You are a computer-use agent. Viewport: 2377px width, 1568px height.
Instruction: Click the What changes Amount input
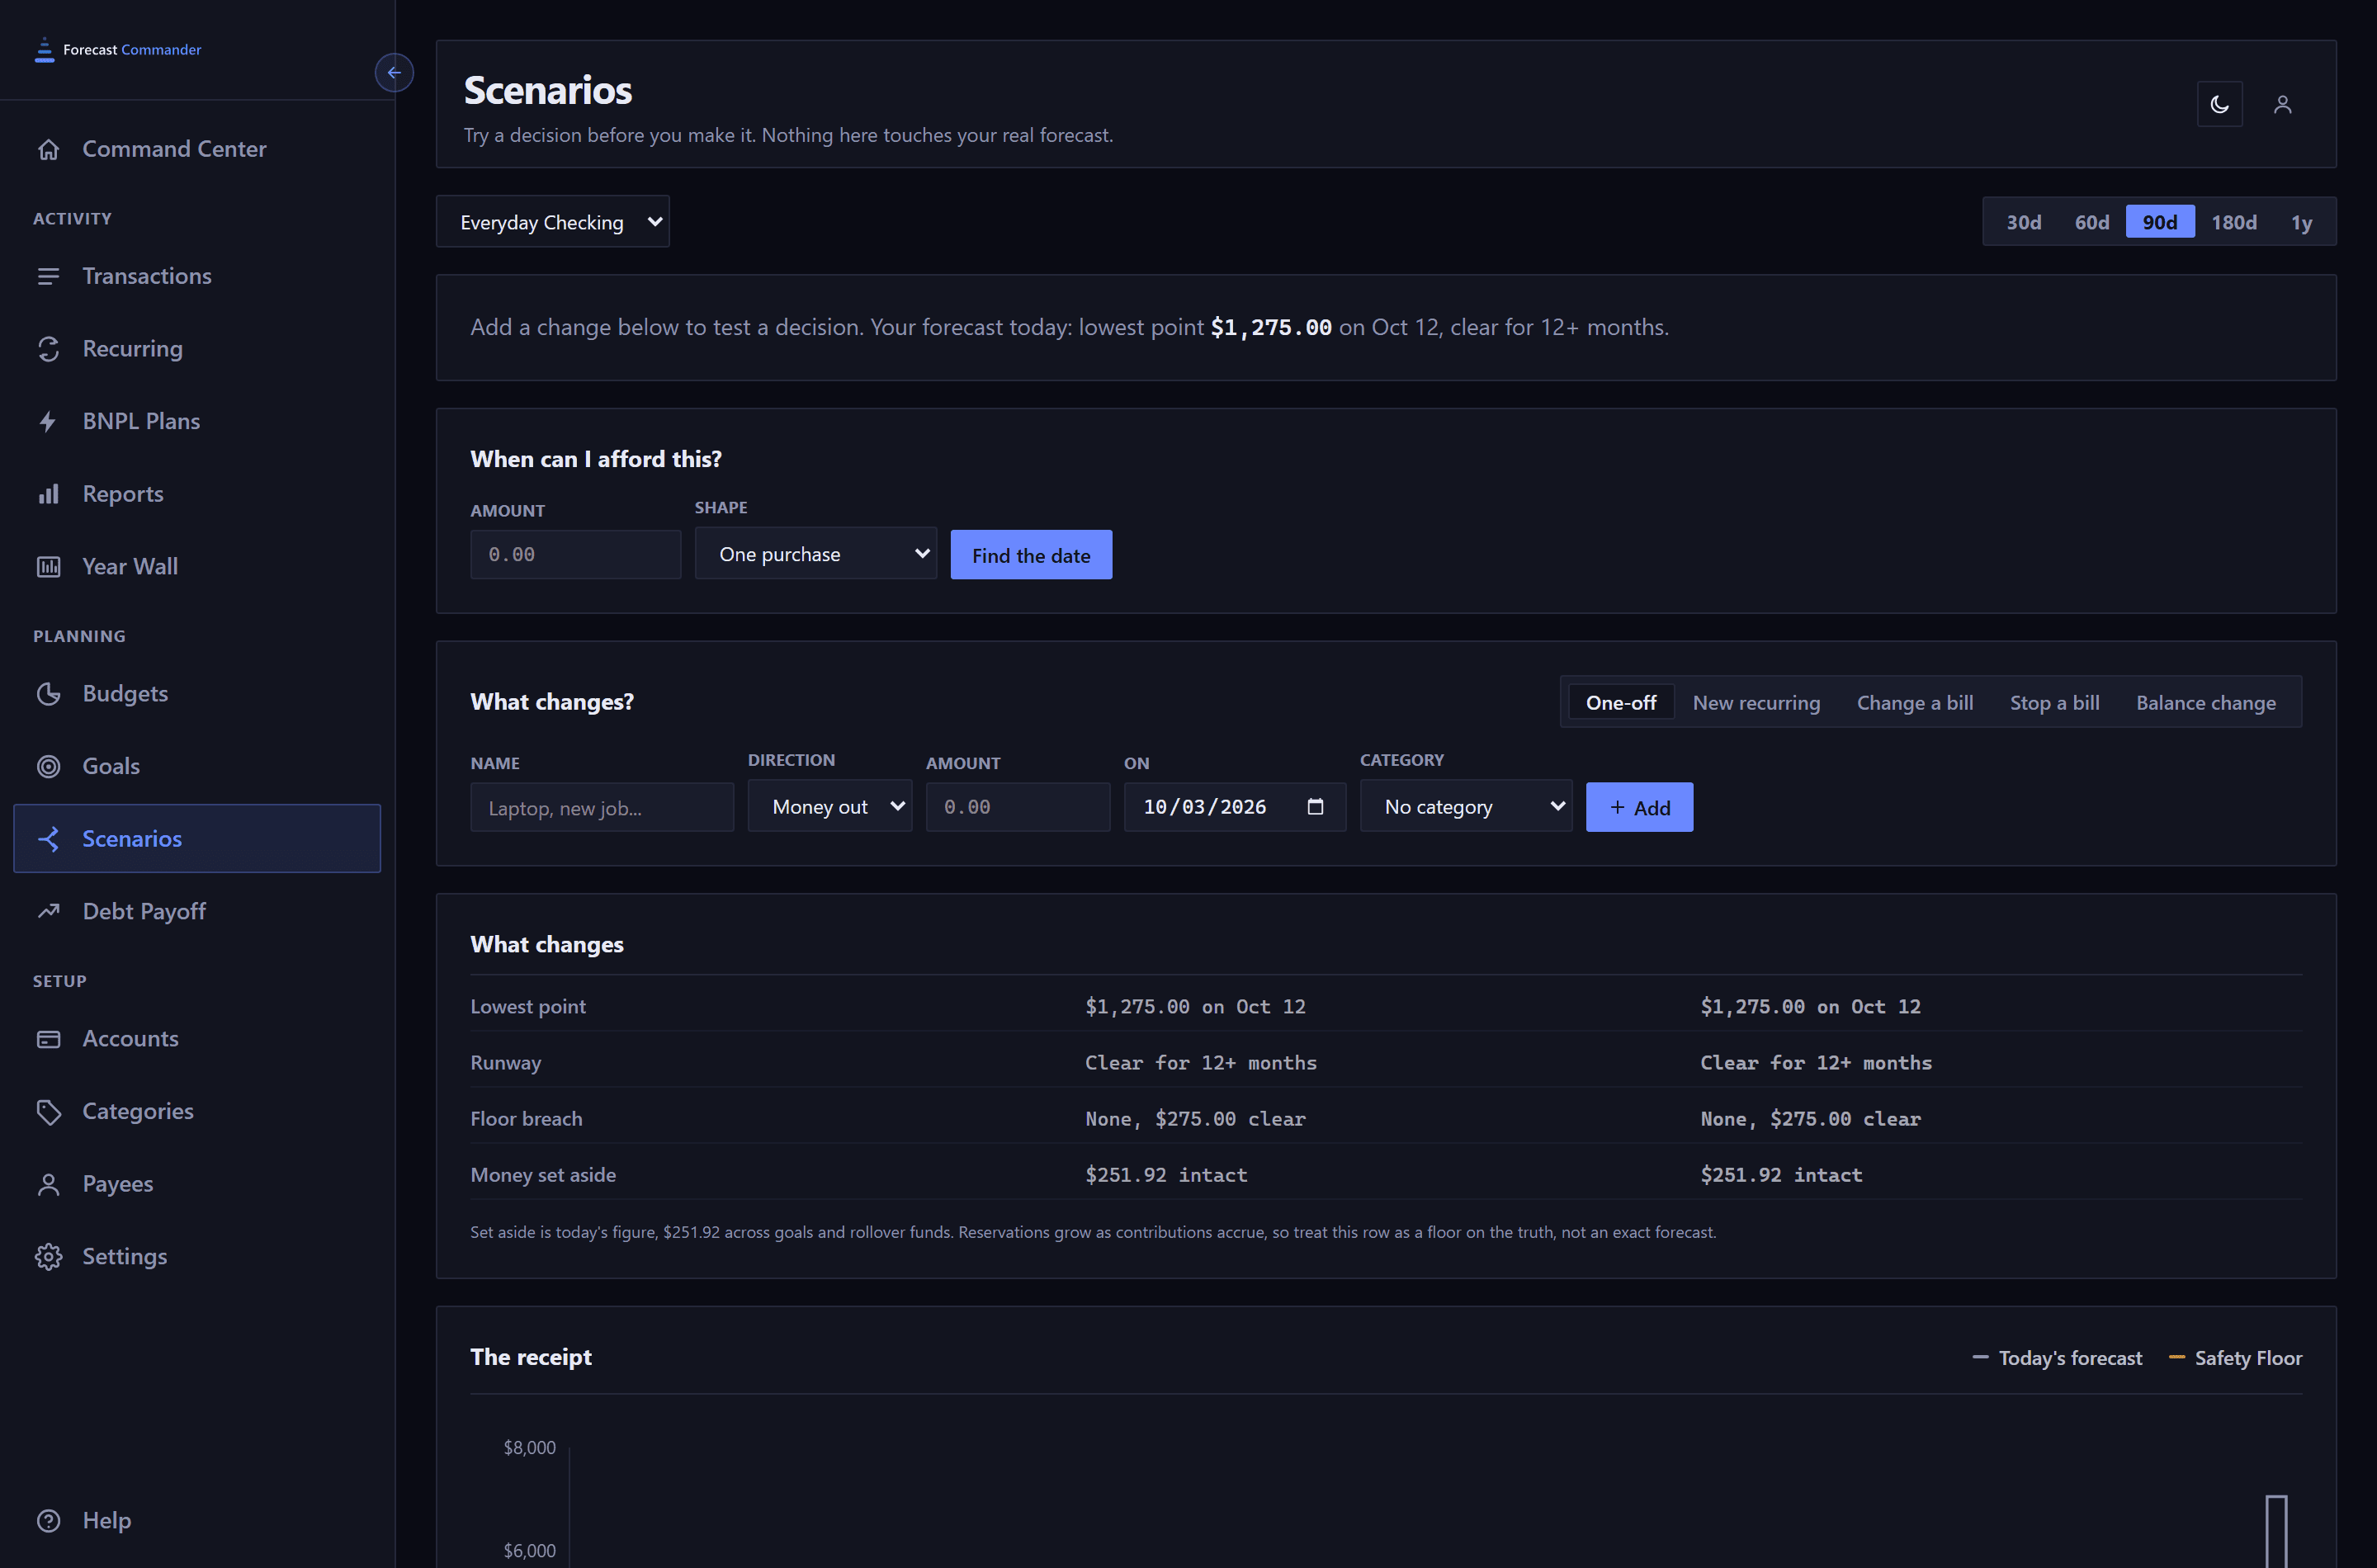(x=1017, y=807)
